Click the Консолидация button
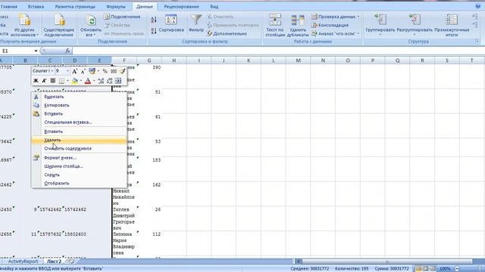Viewport: 485px width, 272px height. 330,25
